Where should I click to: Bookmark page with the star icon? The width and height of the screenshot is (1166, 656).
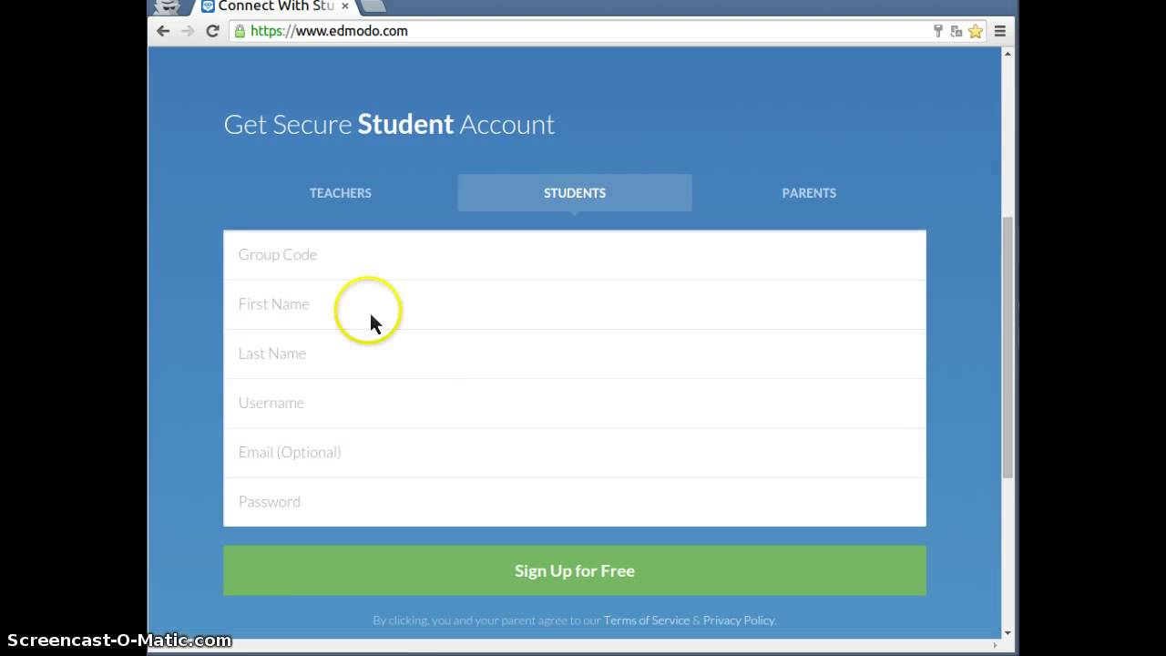click(976, 31)
